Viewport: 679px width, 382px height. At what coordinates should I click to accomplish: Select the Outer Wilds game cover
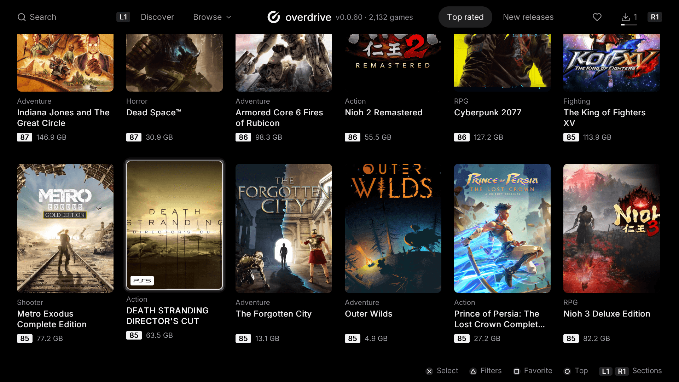click(393, 228)
